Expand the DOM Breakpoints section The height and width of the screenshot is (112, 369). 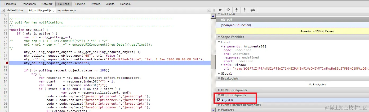pyautogui.click(x=219, y=90)
